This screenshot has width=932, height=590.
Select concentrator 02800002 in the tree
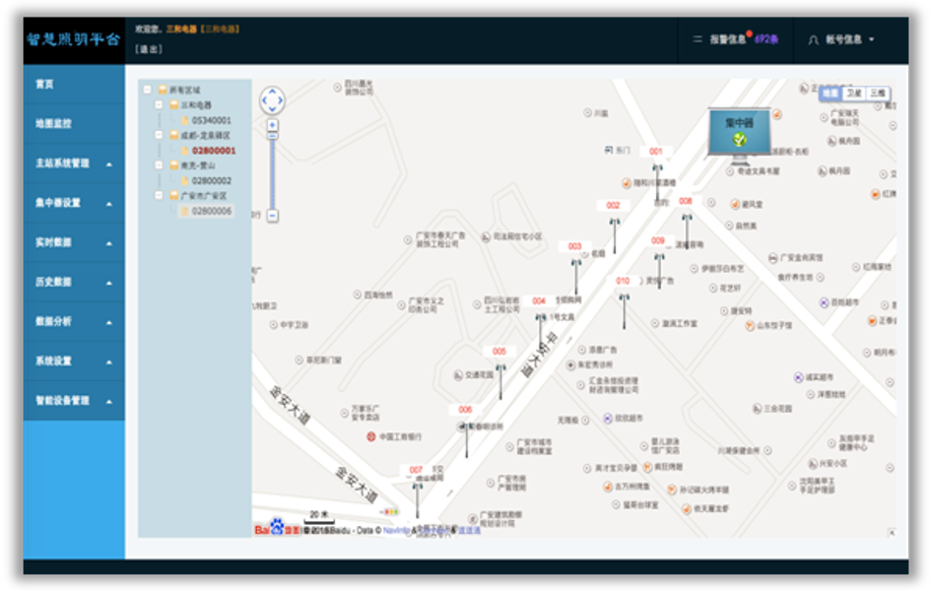pos(212,180)
